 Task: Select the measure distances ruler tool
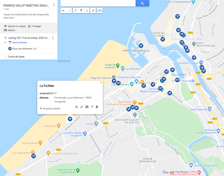tap(99, 11)
